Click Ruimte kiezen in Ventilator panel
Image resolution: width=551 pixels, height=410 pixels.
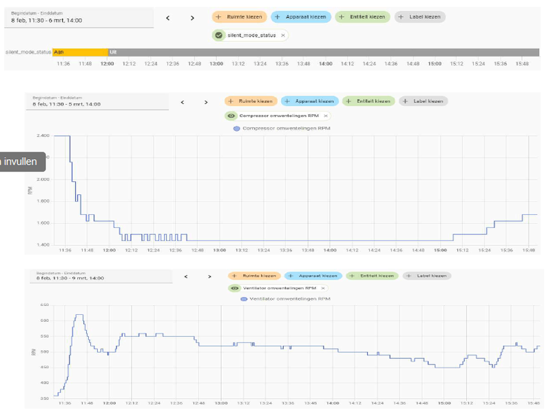tap(254, 276)
